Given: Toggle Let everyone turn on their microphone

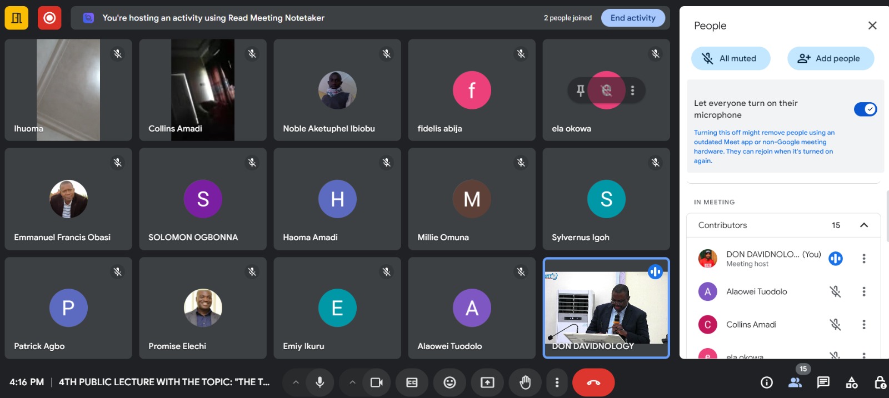Looking at the screenshot, I should tap(865, 109).
